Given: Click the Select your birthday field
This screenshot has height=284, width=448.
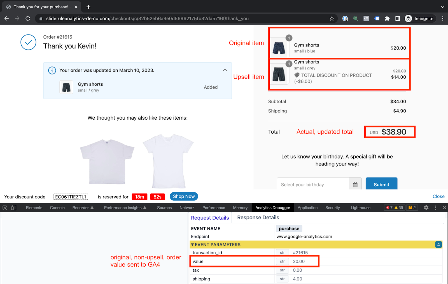Looking at the screenshot, I should [313, 185].
